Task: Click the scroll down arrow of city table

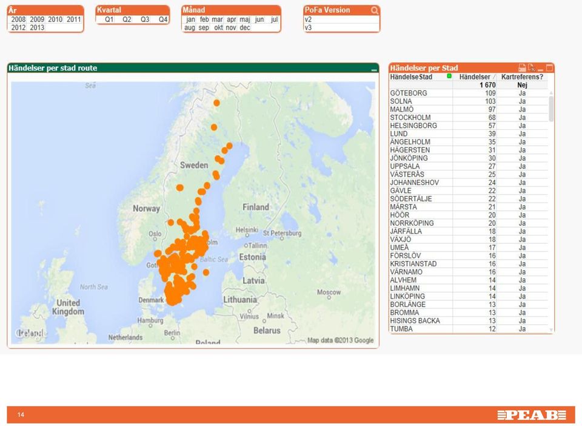Action: coord(551,330)
